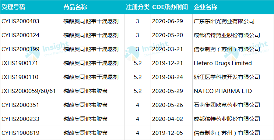Click date cell 2020-06-29

pos(168,21)
